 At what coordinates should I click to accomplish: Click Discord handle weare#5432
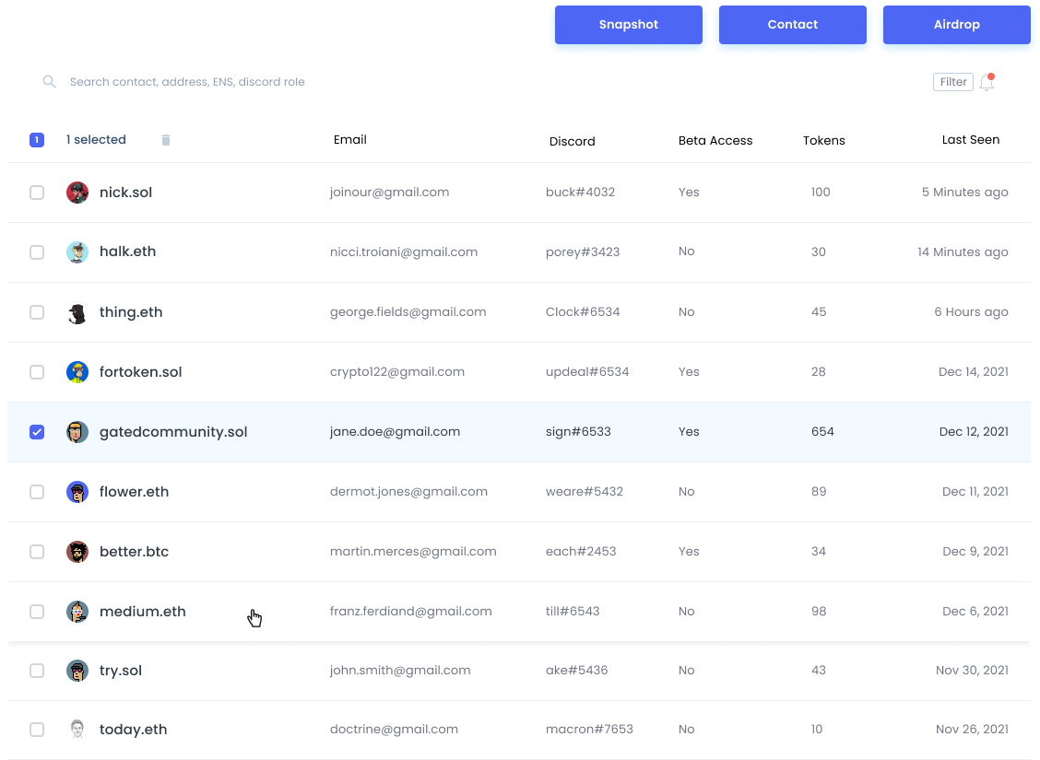(584, 492)
